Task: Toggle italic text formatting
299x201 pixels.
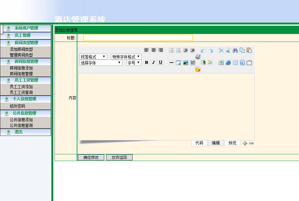Action: (x=153, y=63)
